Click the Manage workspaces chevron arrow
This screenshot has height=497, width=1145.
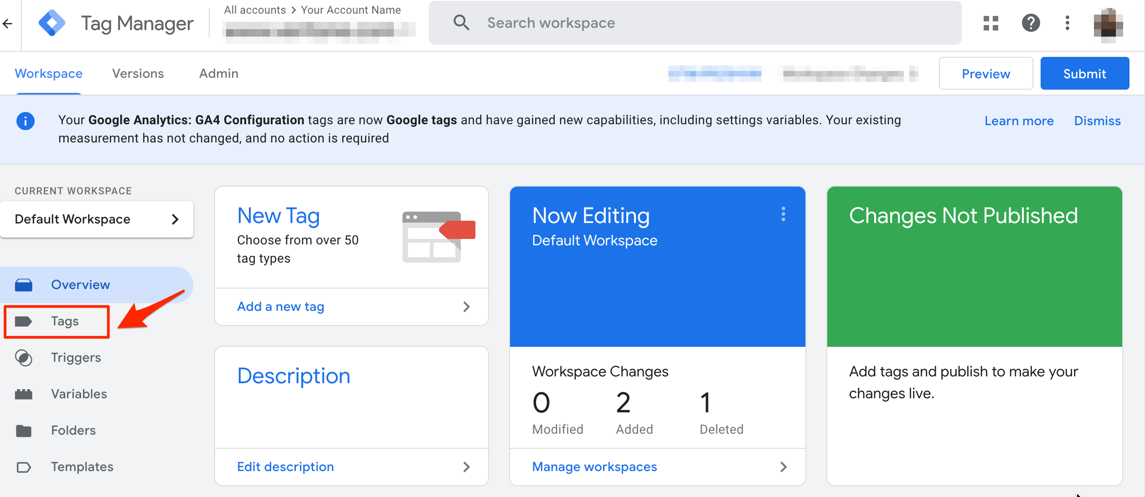[x=783, y=467]
